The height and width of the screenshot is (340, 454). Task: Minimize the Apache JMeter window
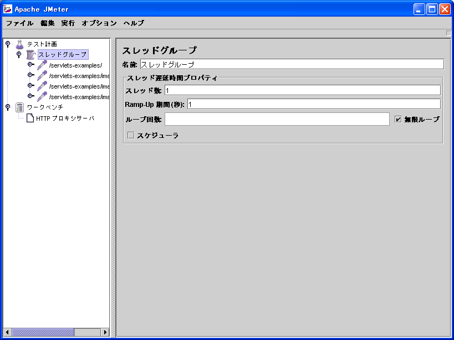pos(419,9)
